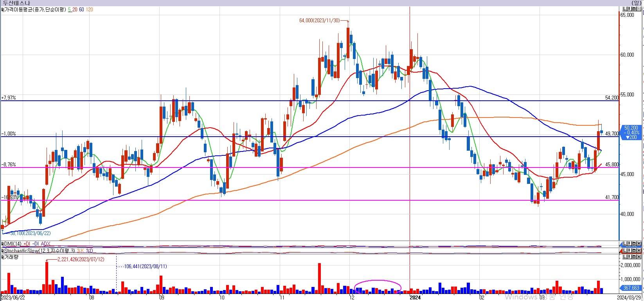Click the 45,800 horizontal line price label
644x301 pixels.
tap(612, 165)
